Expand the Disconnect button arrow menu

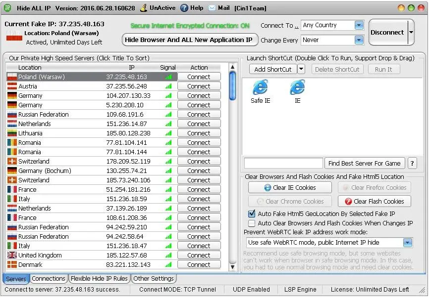[x=411, y=32]
